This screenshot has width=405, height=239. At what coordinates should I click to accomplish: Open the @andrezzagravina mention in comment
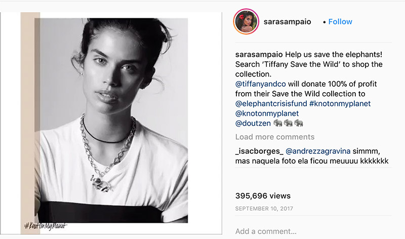pyautogui.click(x=318, y=151)
